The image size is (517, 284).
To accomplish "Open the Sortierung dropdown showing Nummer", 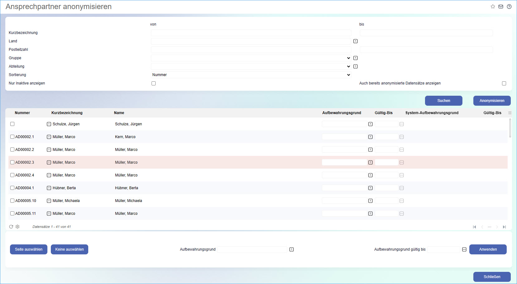I will click(251, 75).
